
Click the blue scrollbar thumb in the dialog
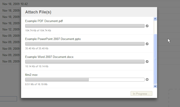coord(155,59)
